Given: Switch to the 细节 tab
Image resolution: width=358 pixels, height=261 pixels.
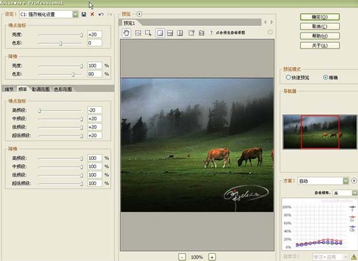Looking at the screenshot, I should point(9,89).
